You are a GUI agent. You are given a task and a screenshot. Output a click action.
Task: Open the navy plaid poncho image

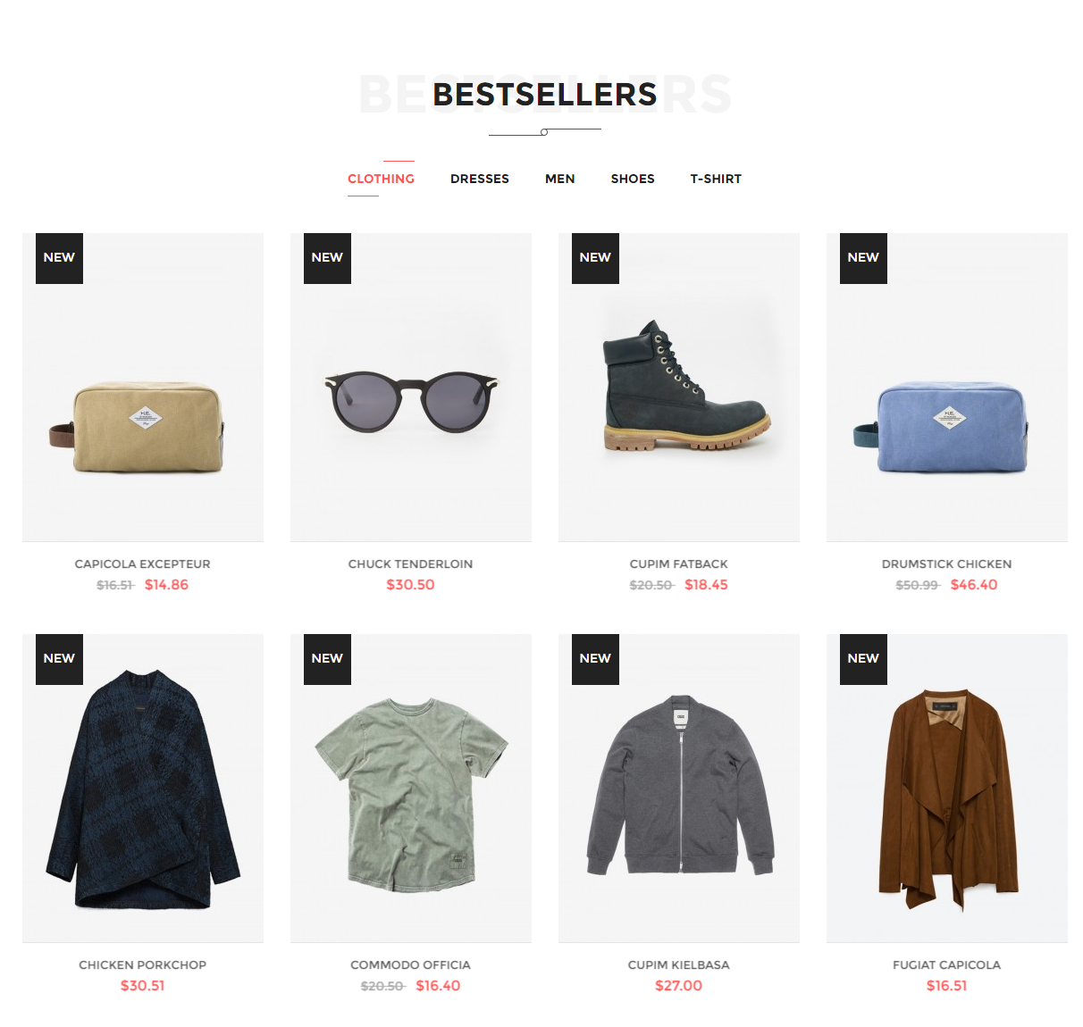(x=143, y=788)
